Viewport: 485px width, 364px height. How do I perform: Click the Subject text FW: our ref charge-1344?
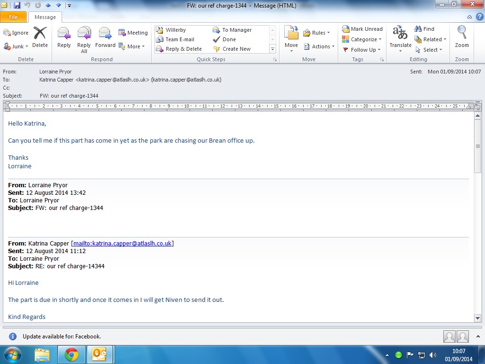[x=69, y=96]
